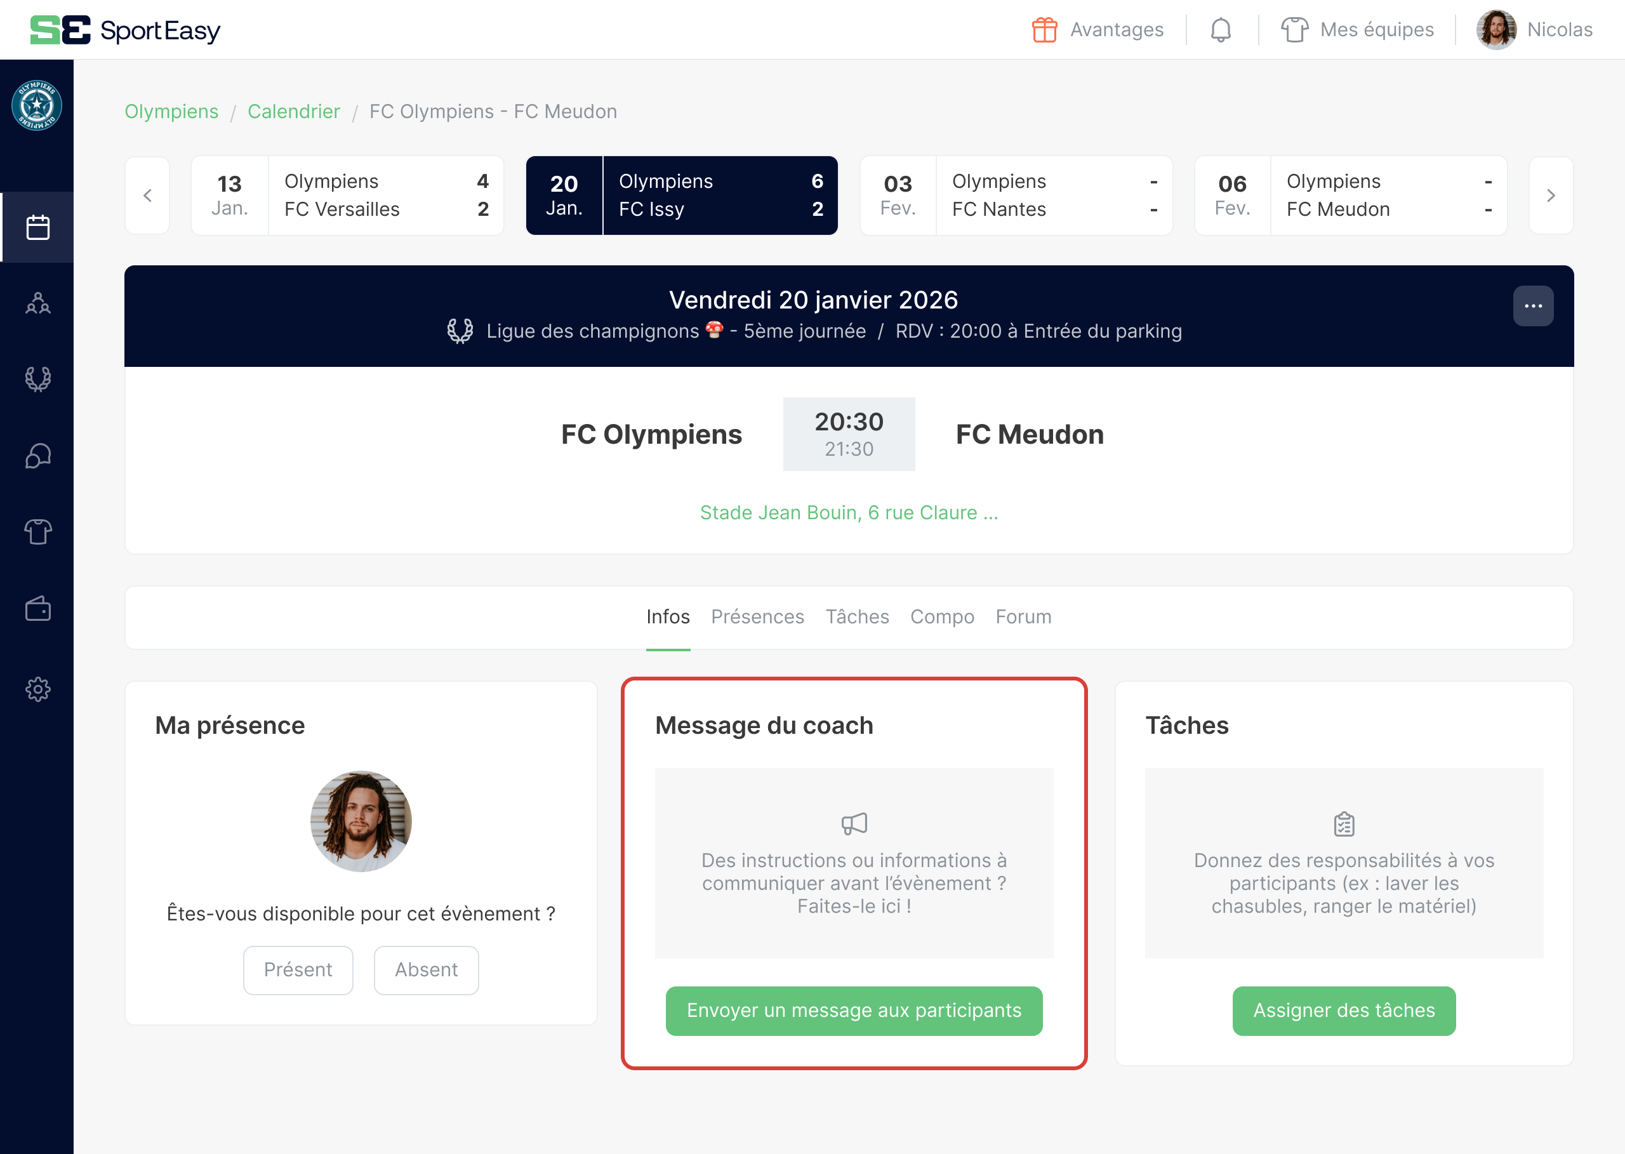
Task: Mark yourself Absent for the event
Action: [426, 969]
